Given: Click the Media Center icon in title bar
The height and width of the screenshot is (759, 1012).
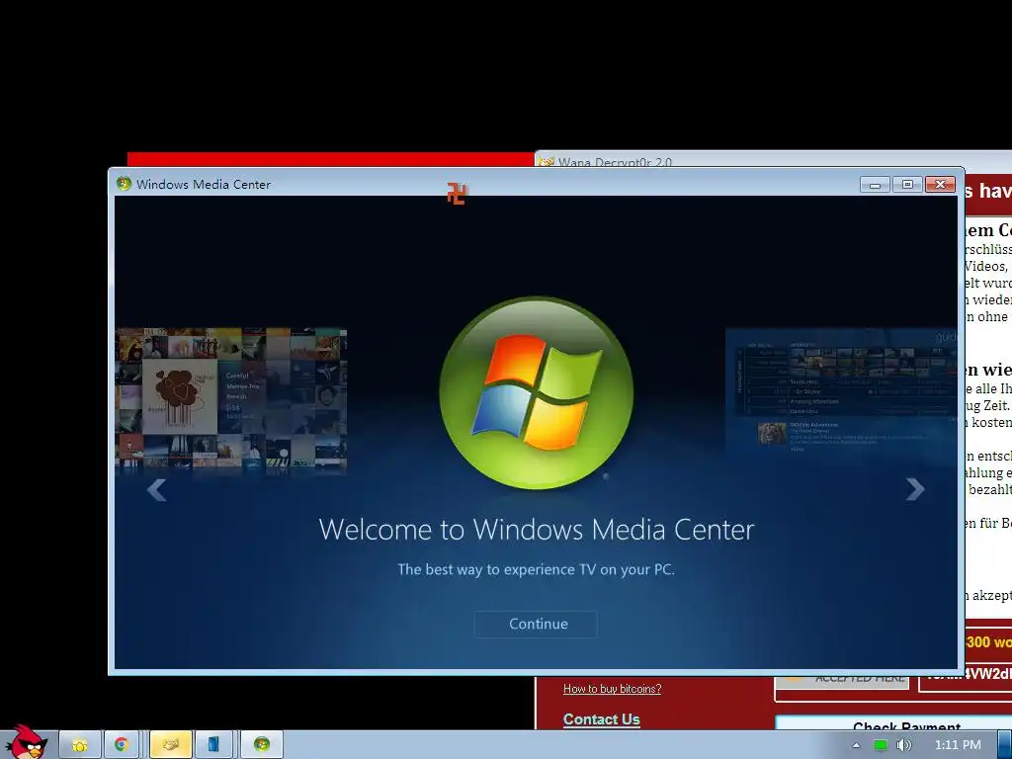Looking at the screenshot, I should click(124, 184).
